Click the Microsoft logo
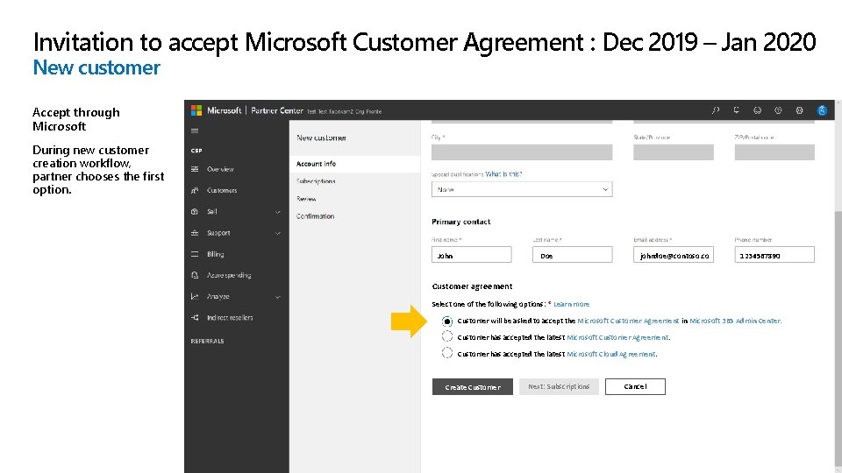842x473 pixels. coord(196,110)
